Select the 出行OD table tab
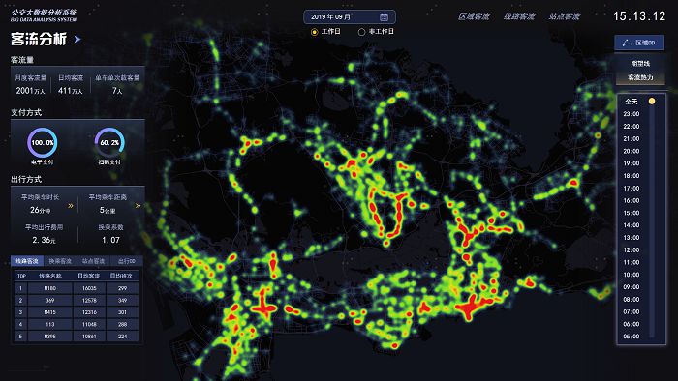The image size is (678, 381). point(127,261)
